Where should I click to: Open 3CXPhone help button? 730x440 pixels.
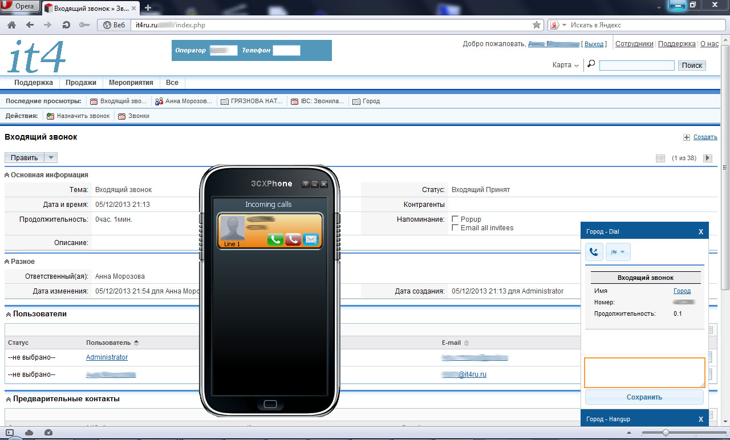point(305,184)
